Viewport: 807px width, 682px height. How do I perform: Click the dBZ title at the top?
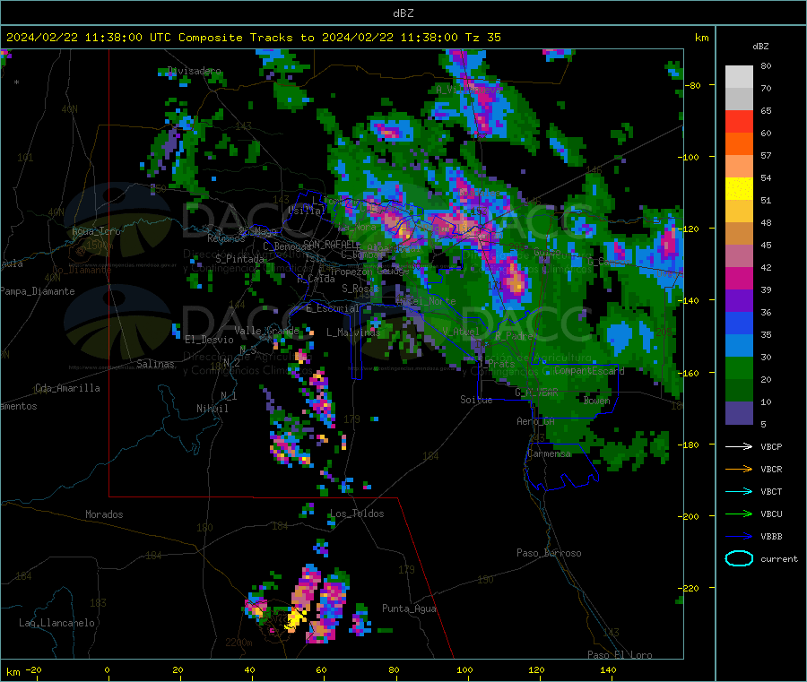click(403, 13)
